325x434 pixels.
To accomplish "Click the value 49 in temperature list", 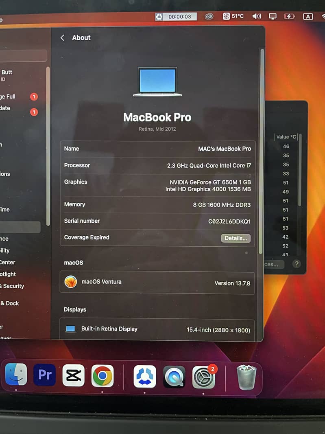I will pos(286,191).
